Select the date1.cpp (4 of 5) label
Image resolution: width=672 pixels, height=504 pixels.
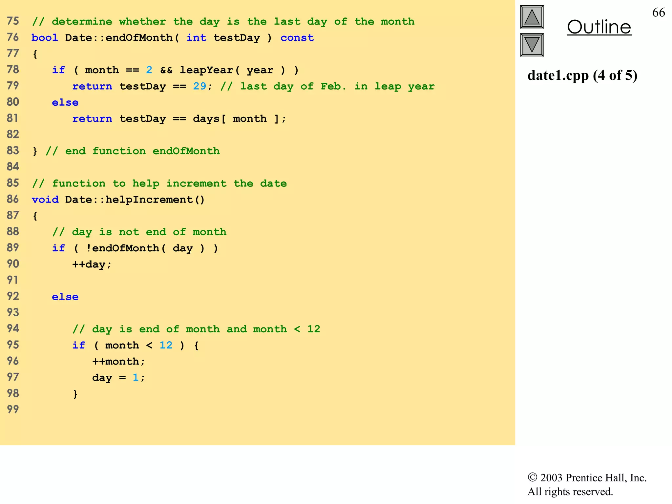pyautogui.click(x=582, y=75)
